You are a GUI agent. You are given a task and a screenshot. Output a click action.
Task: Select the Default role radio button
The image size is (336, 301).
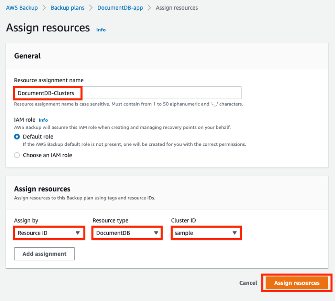(17, 136)
